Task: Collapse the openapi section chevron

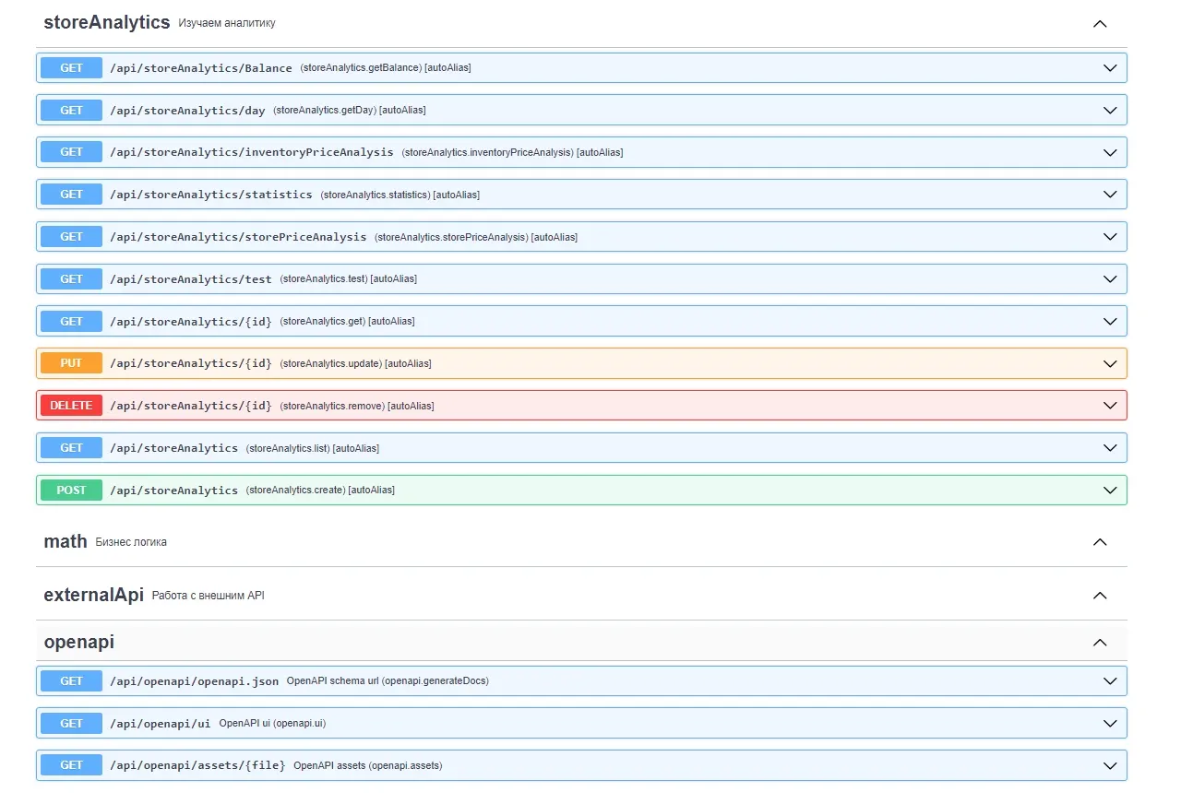Action: (1099, 642)
